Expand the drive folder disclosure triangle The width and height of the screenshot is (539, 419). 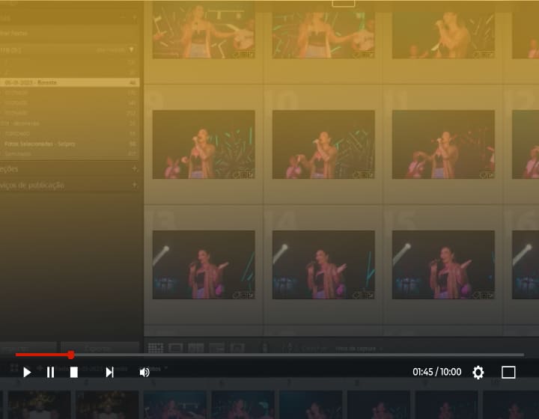click(132, 50)
